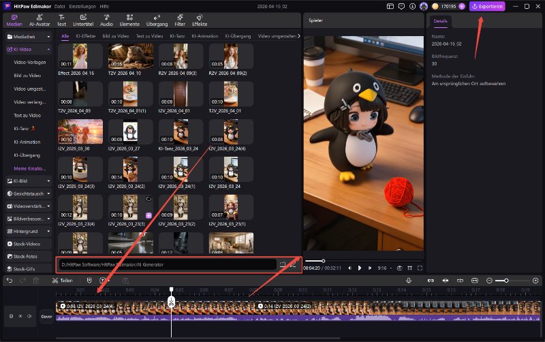
Task: Delete selected clip with trash icon
Action: 36,281
